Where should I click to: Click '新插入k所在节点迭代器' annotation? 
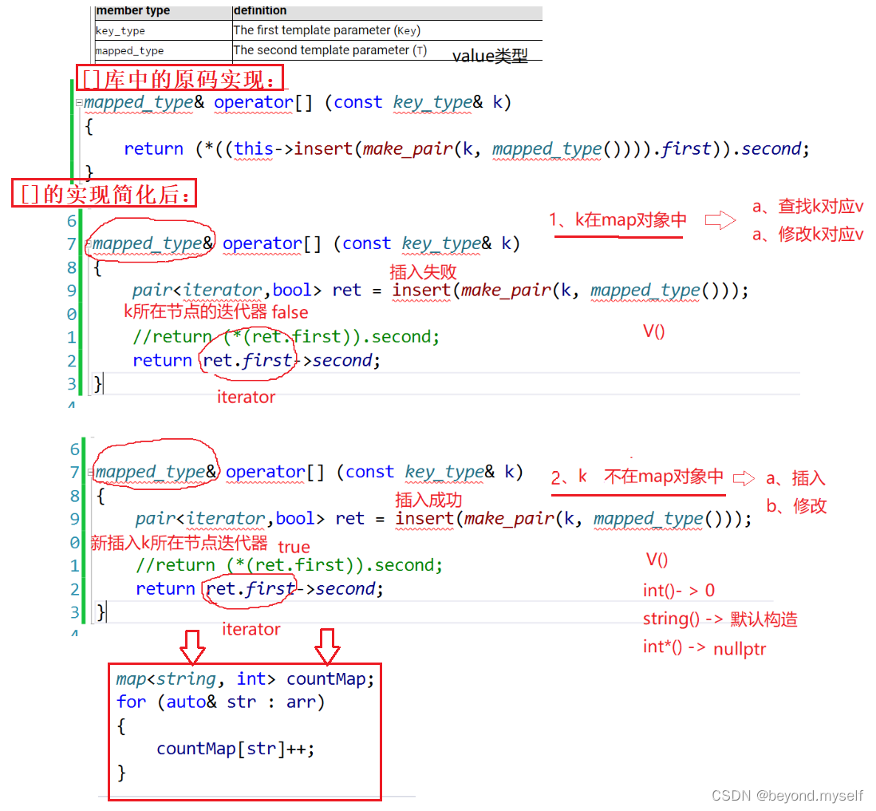point(179,542)
